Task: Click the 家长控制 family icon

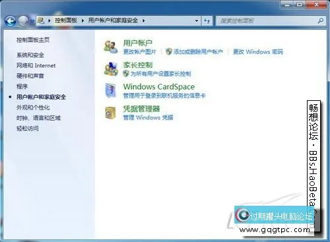Action: point(111,69)
